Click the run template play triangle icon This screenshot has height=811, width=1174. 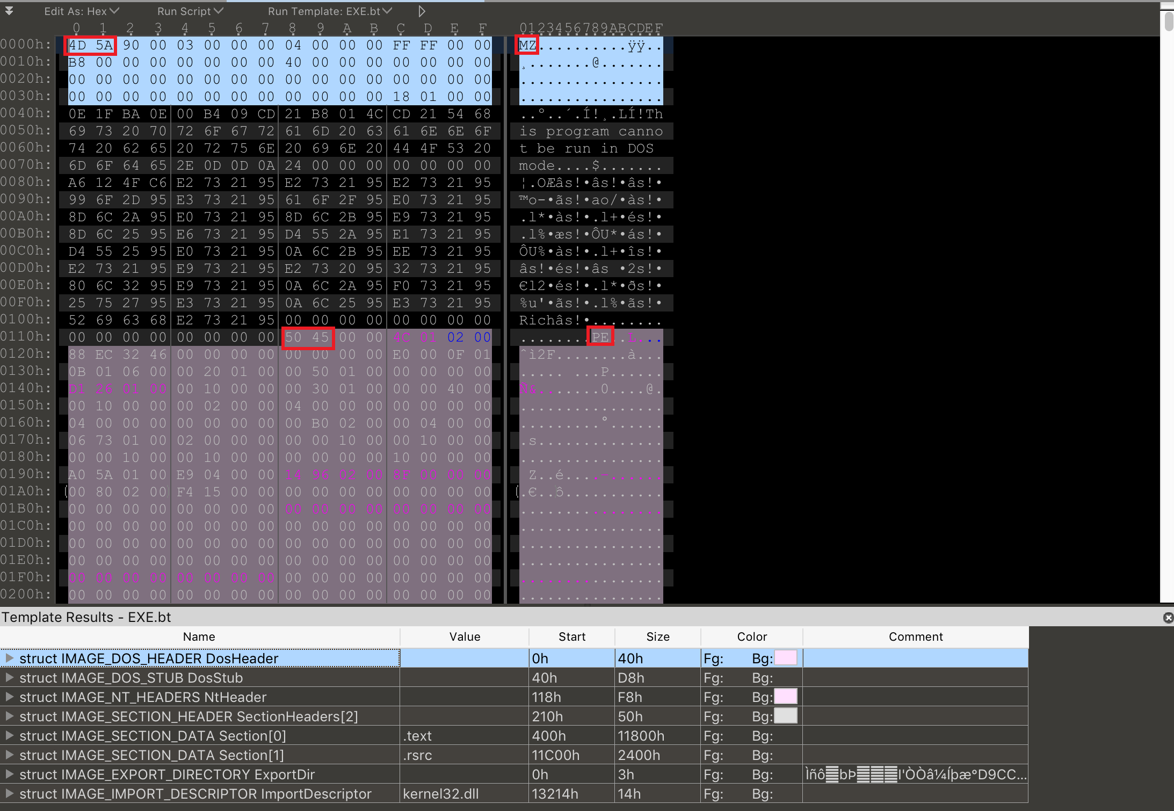pyautogui.click(x=422, y=11)
